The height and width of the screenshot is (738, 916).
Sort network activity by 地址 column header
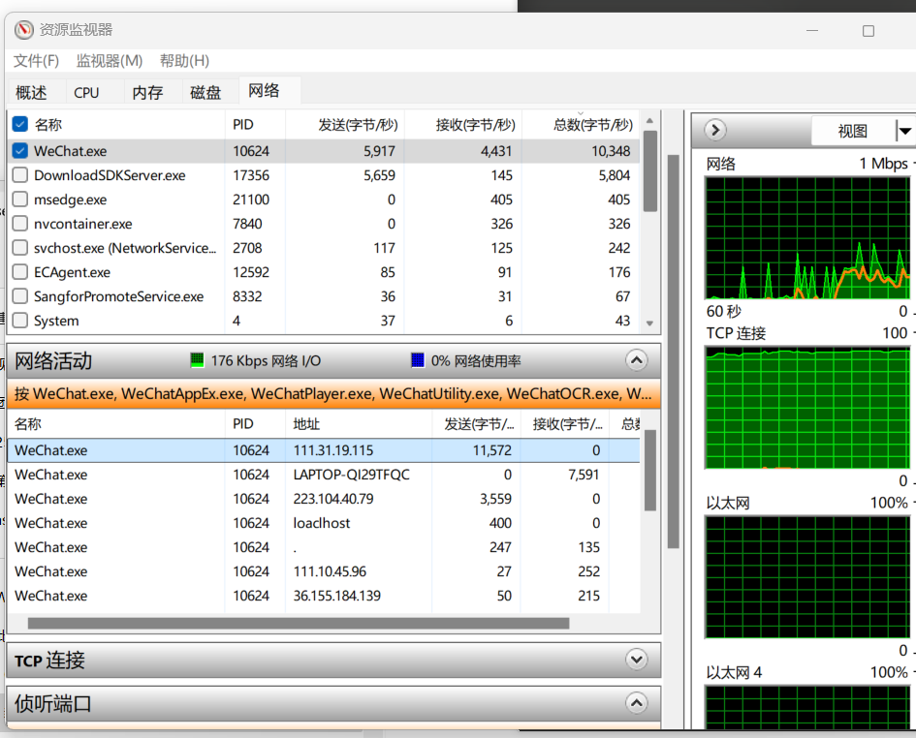point(359,424)
